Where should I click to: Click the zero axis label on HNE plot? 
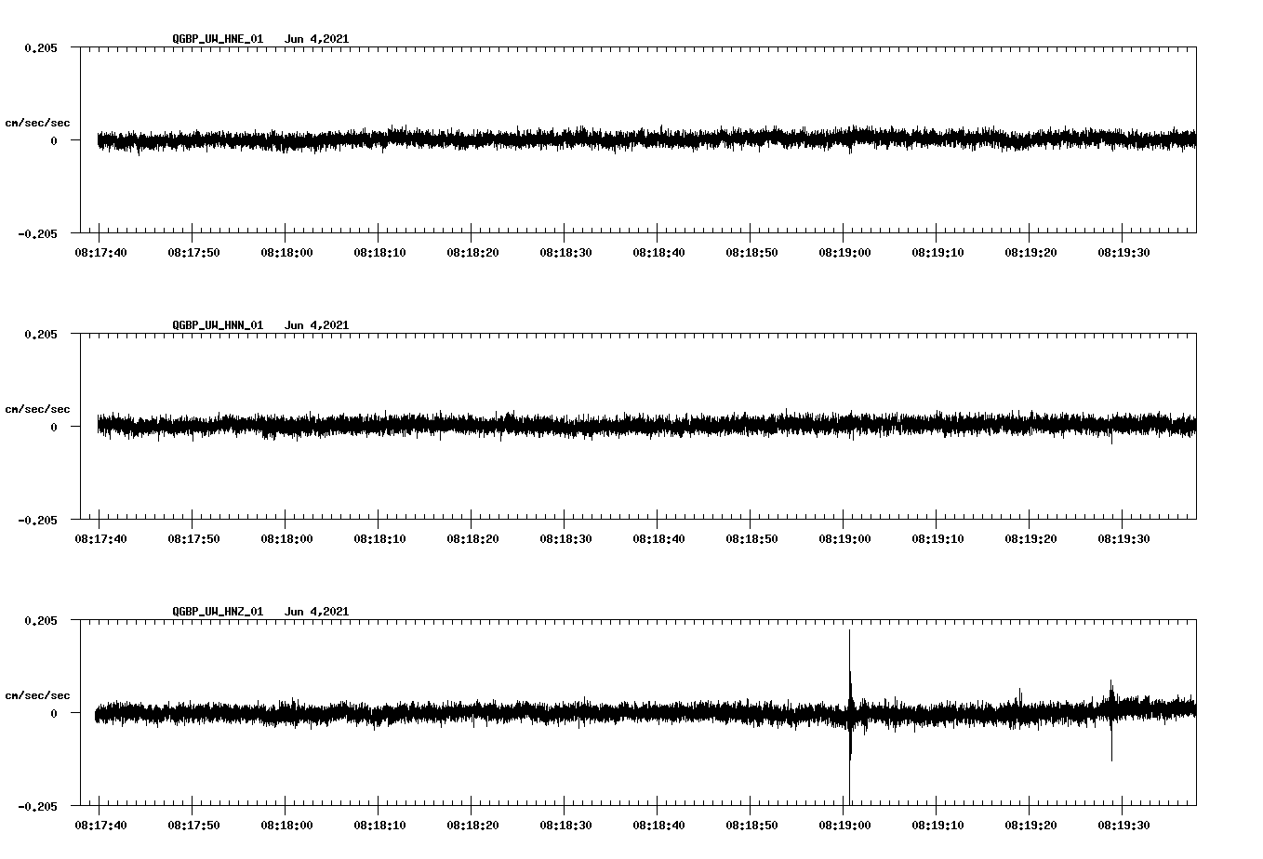tap(54, 141)
